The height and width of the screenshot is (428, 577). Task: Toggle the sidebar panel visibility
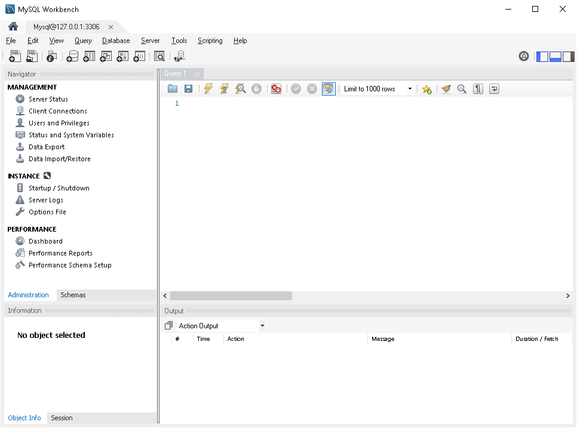click(542, 56)
